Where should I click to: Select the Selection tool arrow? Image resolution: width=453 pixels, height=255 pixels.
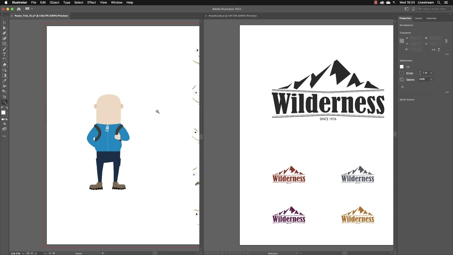(x=4, y=22)
